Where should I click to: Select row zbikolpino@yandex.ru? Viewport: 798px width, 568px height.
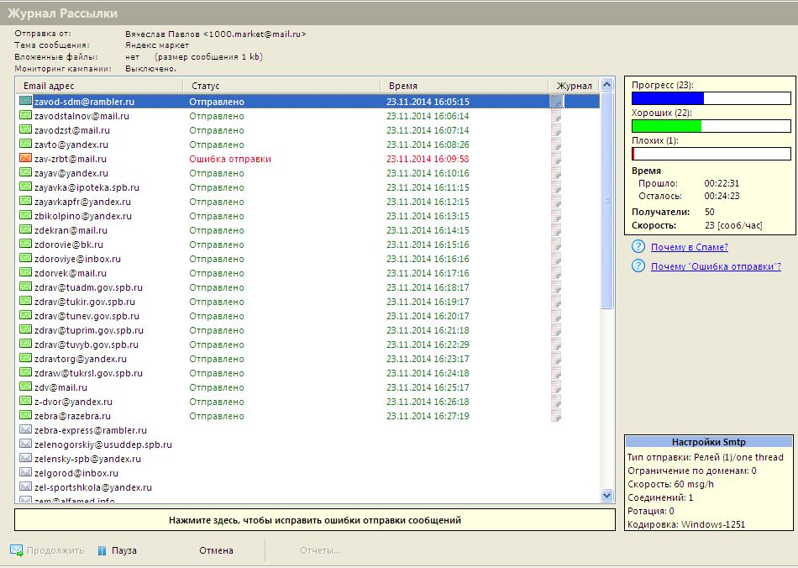[x=308, y=216]
